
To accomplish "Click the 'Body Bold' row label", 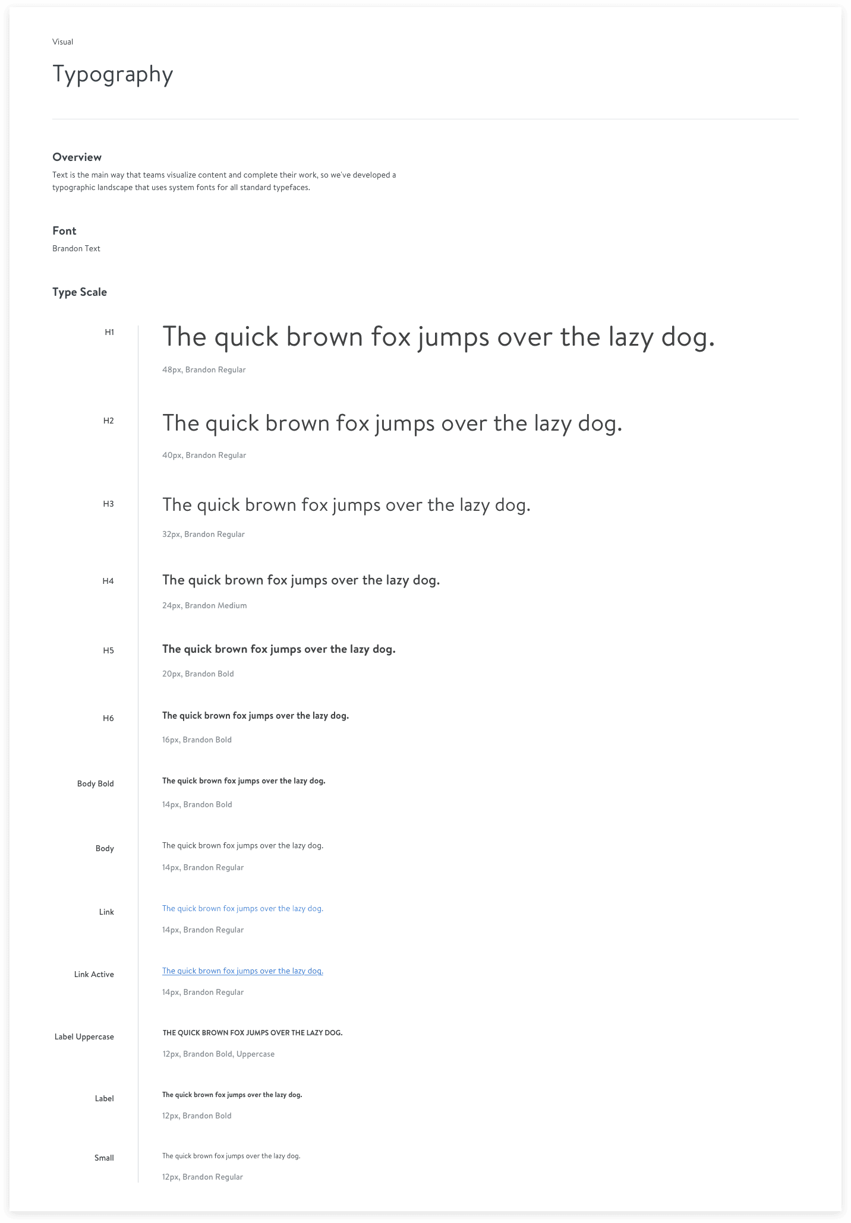I will (95, 783).
